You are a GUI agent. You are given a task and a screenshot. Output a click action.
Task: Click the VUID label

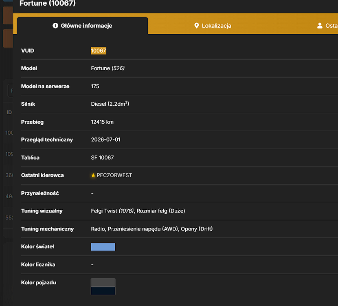coord(28,51)
